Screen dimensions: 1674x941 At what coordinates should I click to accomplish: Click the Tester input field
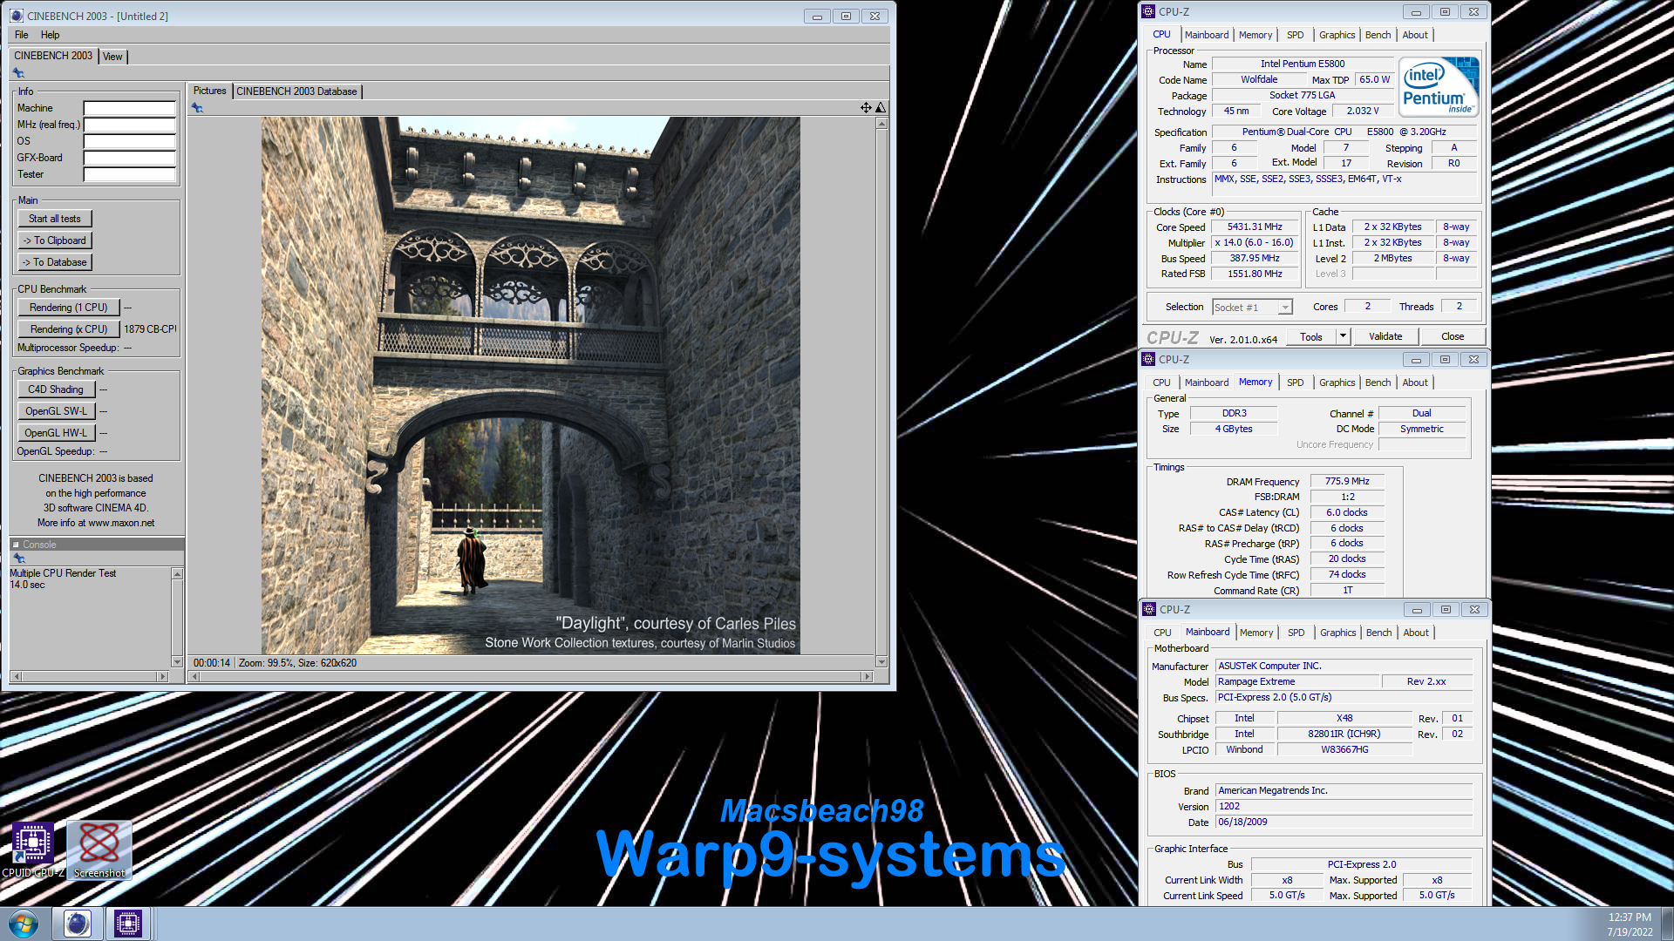coord(130,174)
